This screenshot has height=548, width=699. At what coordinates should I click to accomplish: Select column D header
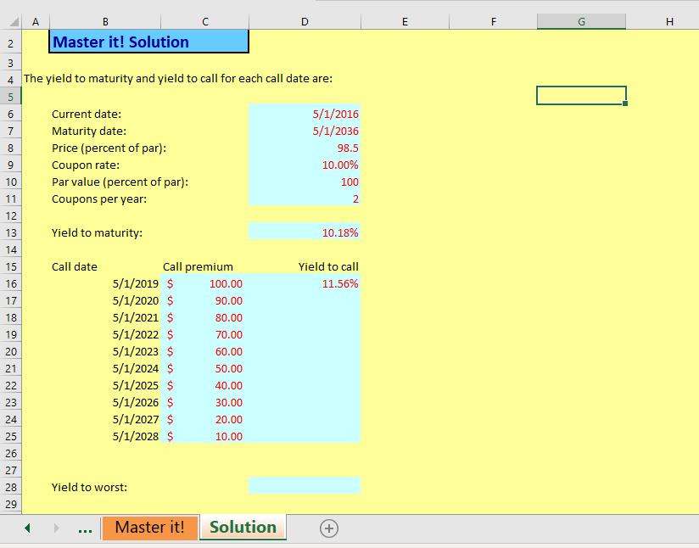pyautogui.click(x=305, y=21)
